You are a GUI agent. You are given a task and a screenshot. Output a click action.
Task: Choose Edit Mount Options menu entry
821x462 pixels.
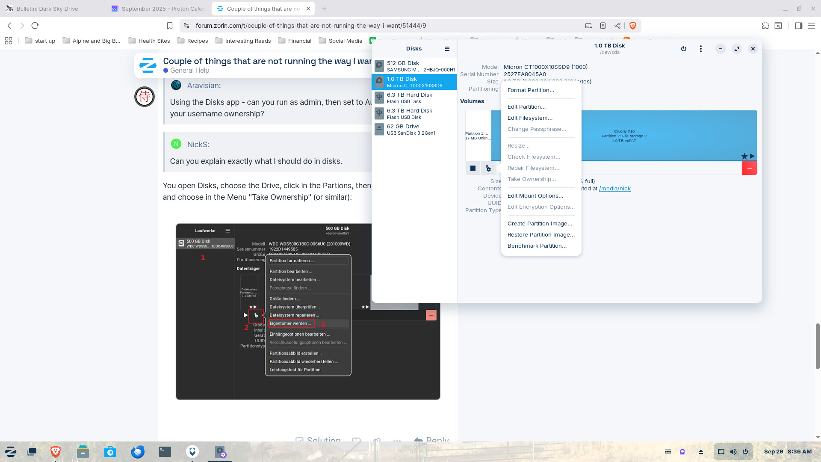(535, 195)
